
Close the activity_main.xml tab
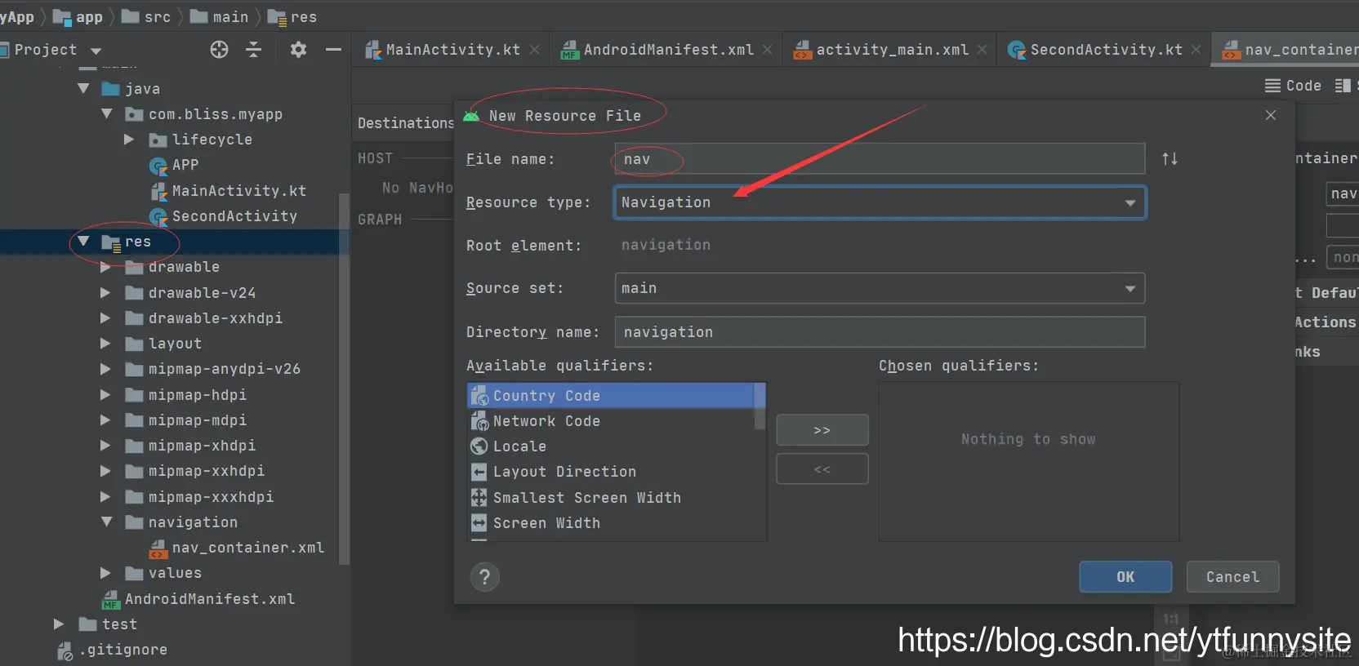coord(982,50)
